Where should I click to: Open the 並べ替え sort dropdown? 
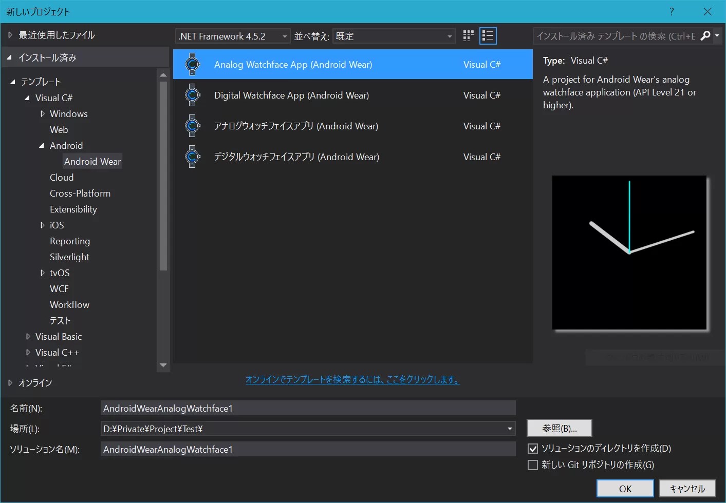(x=394, y=36)
